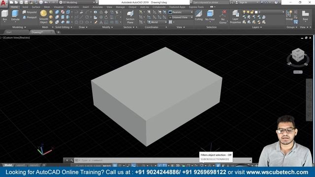Add a new drawing tab with plus button

click(58, 32)
